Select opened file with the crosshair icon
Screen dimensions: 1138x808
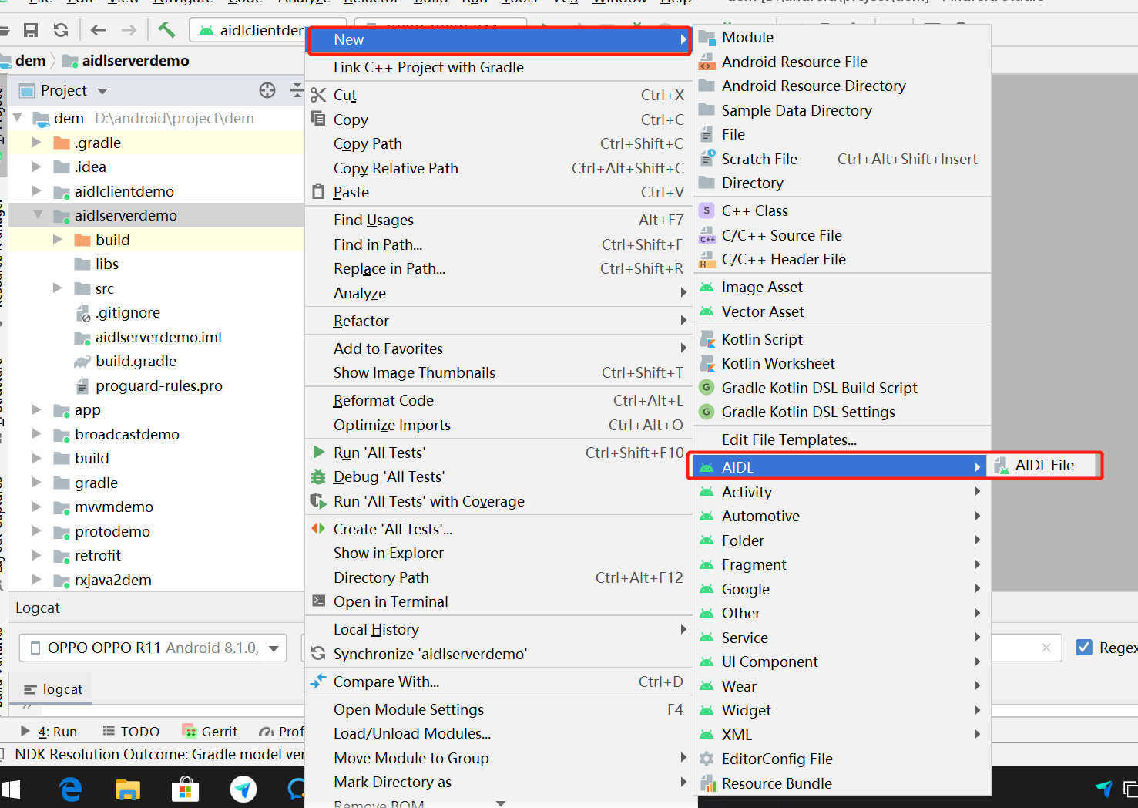[x=267, y=90]
